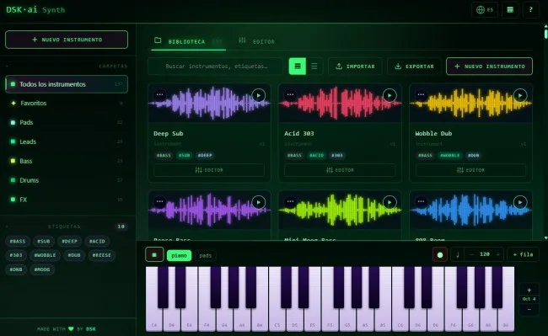Increase tempo with plus beside 120
This screenshot has width=548, height=336.
tap(498, 254)
